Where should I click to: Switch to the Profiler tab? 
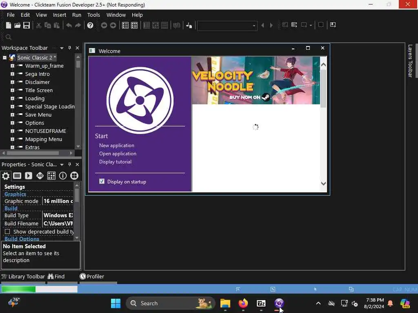pos(92,277)
